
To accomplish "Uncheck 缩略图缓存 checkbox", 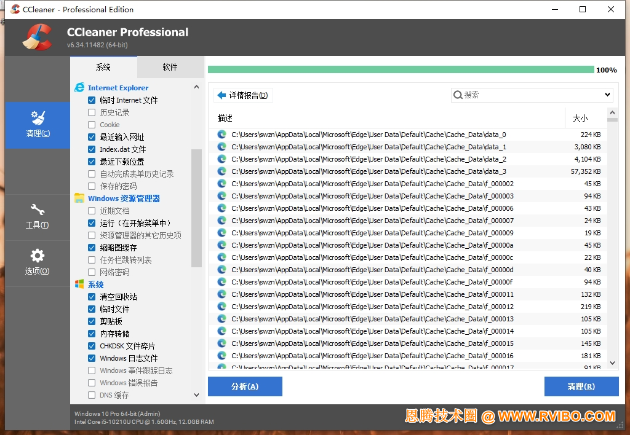I will 92,248.
